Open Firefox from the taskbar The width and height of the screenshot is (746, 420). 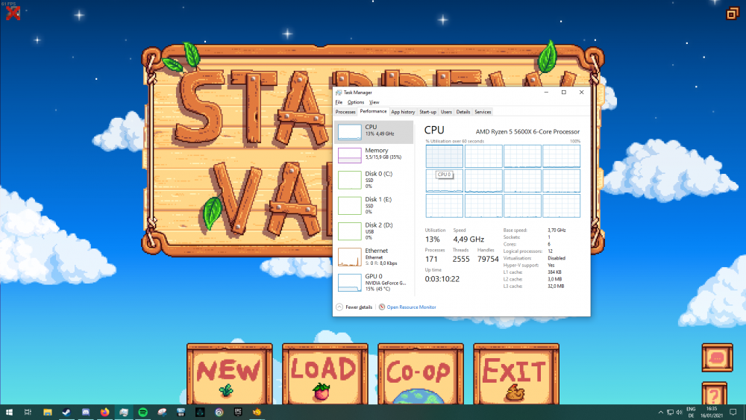click(x=104, y=412)
